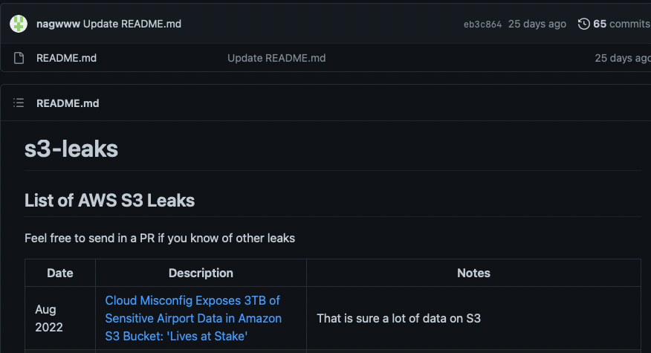Screen dimensions: 651x353
Task: Open commit hash eb3c864
Action: coord(482,24)
